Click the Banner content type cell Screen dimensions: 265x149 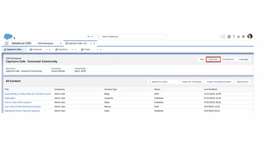[x=108, y=107]
